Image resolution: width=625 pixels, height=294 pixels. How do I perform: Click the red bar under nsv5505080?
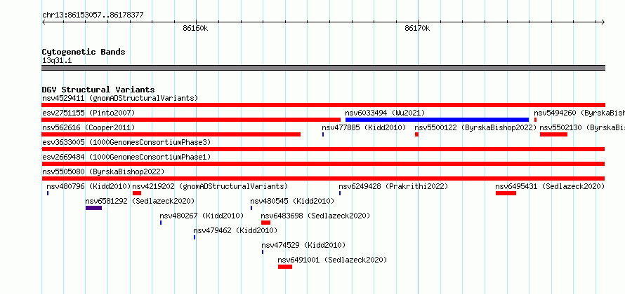(323, 178)
